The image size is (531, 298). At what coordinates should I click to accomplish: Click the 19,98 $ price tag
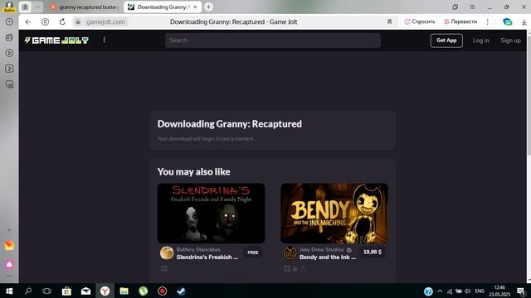(x=373, y=252)
